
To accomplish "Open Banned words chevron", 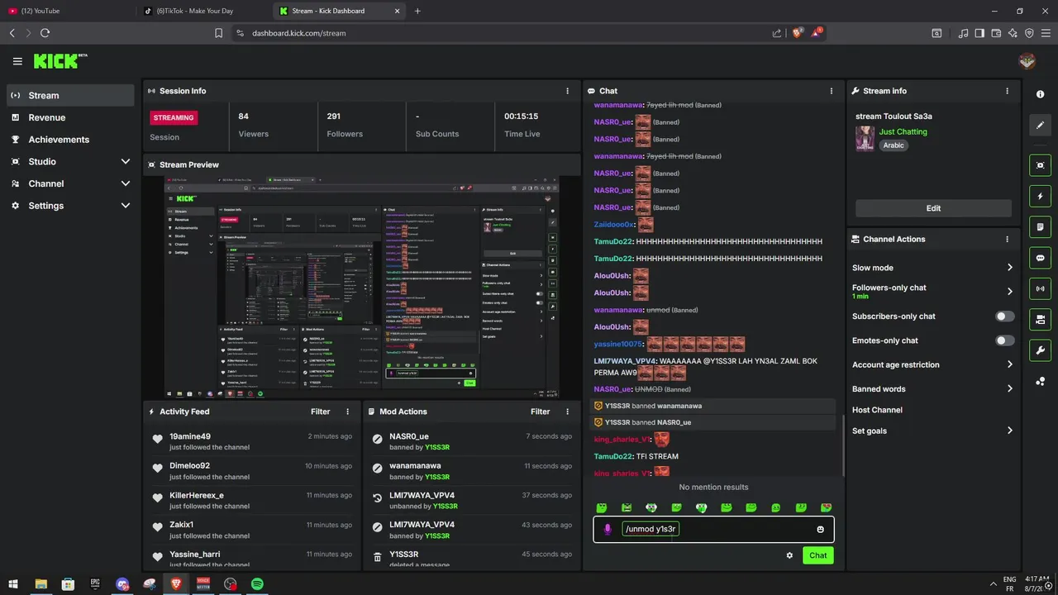I will [1009, 388].
